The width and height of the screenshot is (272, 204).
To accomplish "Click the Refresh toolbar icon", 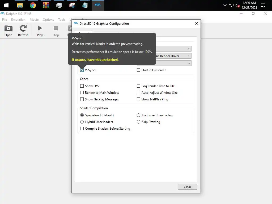I will (23, 31).
